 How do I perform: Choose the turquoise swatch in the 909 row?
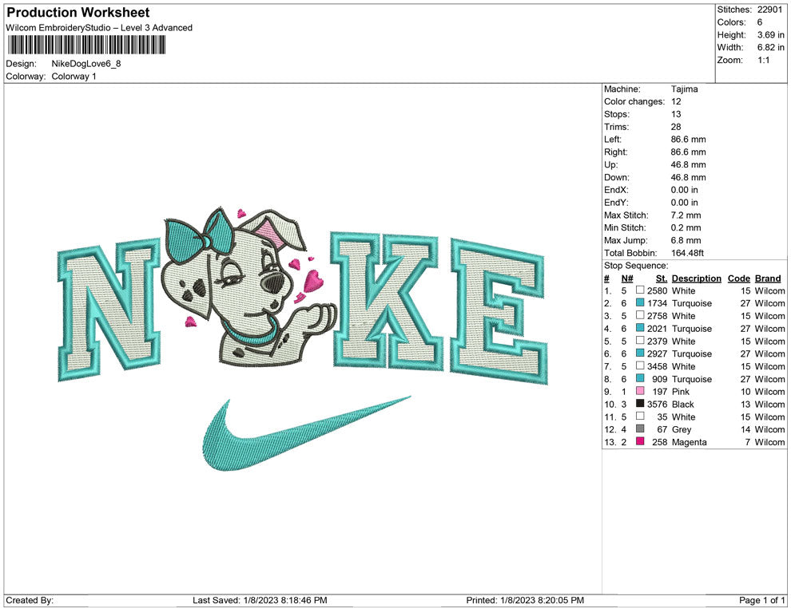tap(640, 377)
